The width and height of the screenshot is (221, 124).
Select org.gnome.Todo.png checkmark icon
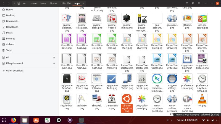pyautogui.click(x=112, y=79)
